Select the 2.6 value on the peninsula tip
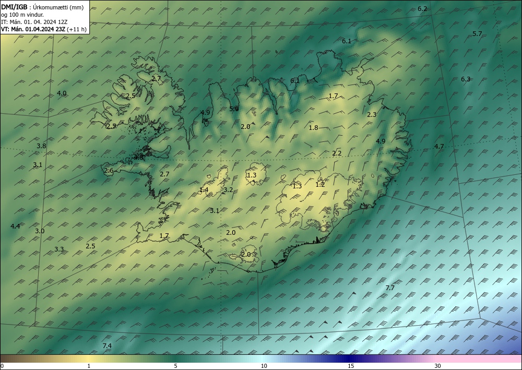Viewport: 522px width, 370px height. (x=109, y=171)
